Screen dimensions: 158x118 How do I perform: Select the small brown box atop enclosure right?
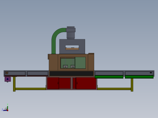(x=91, y=54)
